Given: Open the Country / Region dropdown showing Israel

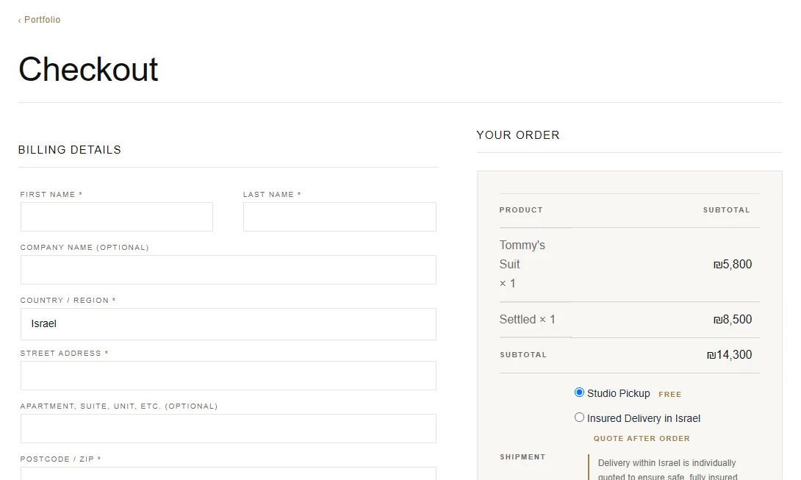Looking at the screenshot, I should click(x=229, y=324).
